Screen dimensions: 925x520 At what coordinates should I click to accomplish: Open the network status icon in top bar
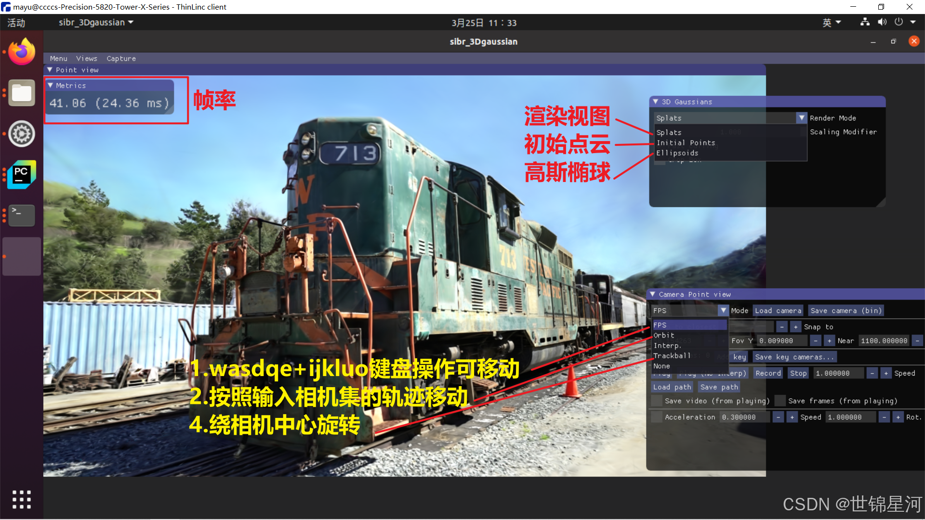coord(865,22)
